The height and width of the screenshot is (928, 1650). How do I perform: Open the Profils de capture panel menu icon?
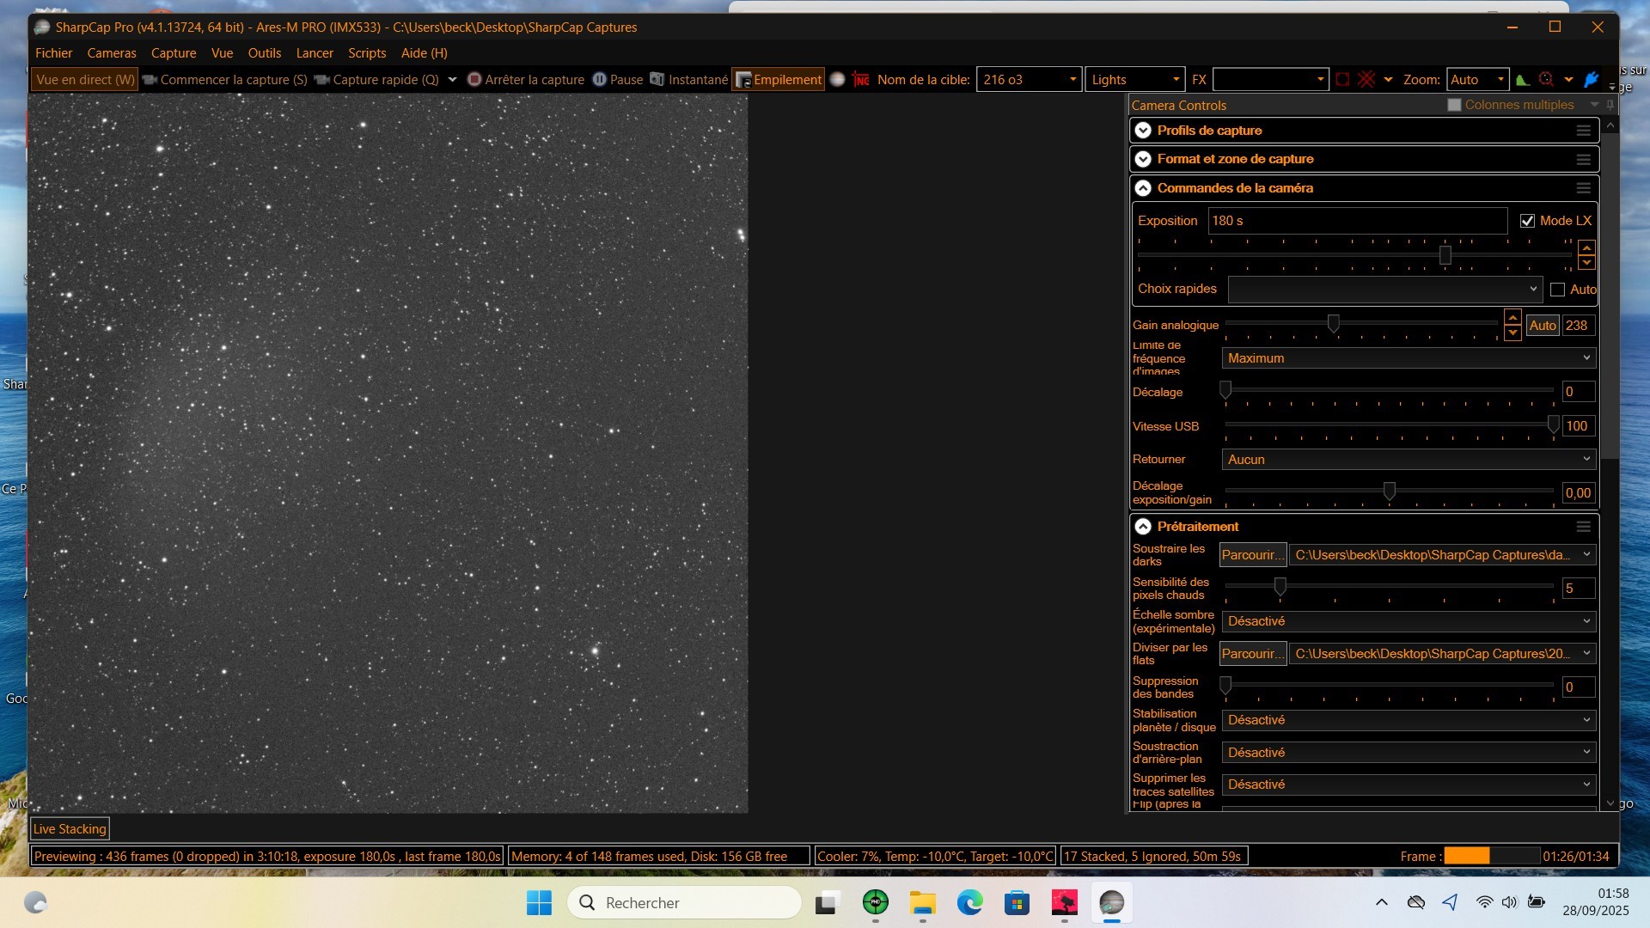coord(1583,131)
